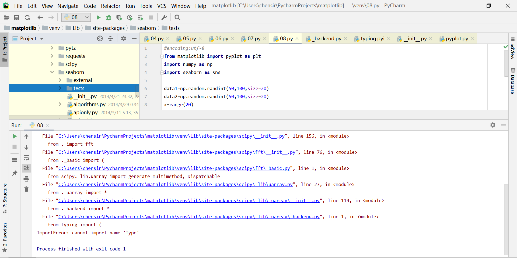Go up the stack trace arrow
The width and height of the screenshot is (517, 258).
[26, 137]
